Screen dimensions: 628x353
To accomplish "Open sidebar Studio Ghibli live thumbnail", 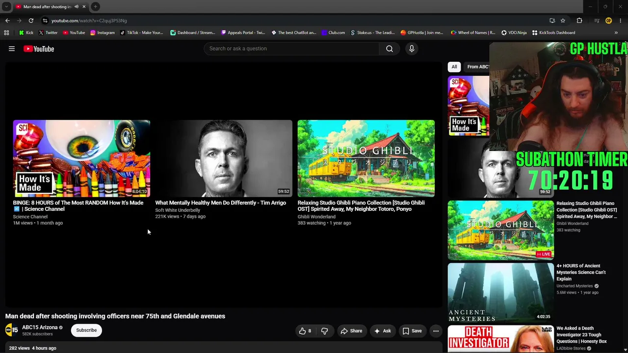I will coord(500,230).
